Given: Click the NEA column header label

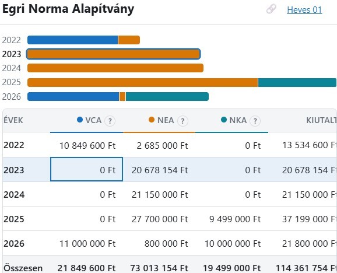Looking at the screenshot, I should coord(166,120).
